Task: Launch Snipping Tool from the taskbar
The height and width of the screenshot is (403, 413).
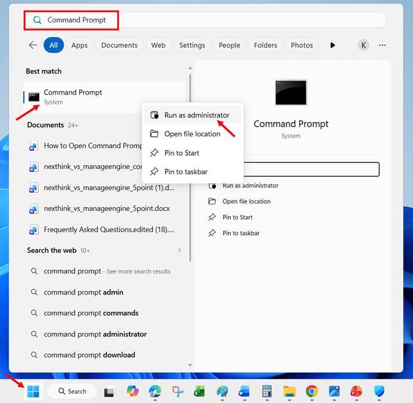Action: 178,391
